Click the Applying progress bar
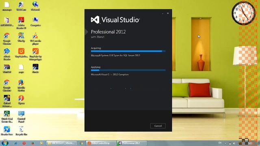 [x=128, y=70]
